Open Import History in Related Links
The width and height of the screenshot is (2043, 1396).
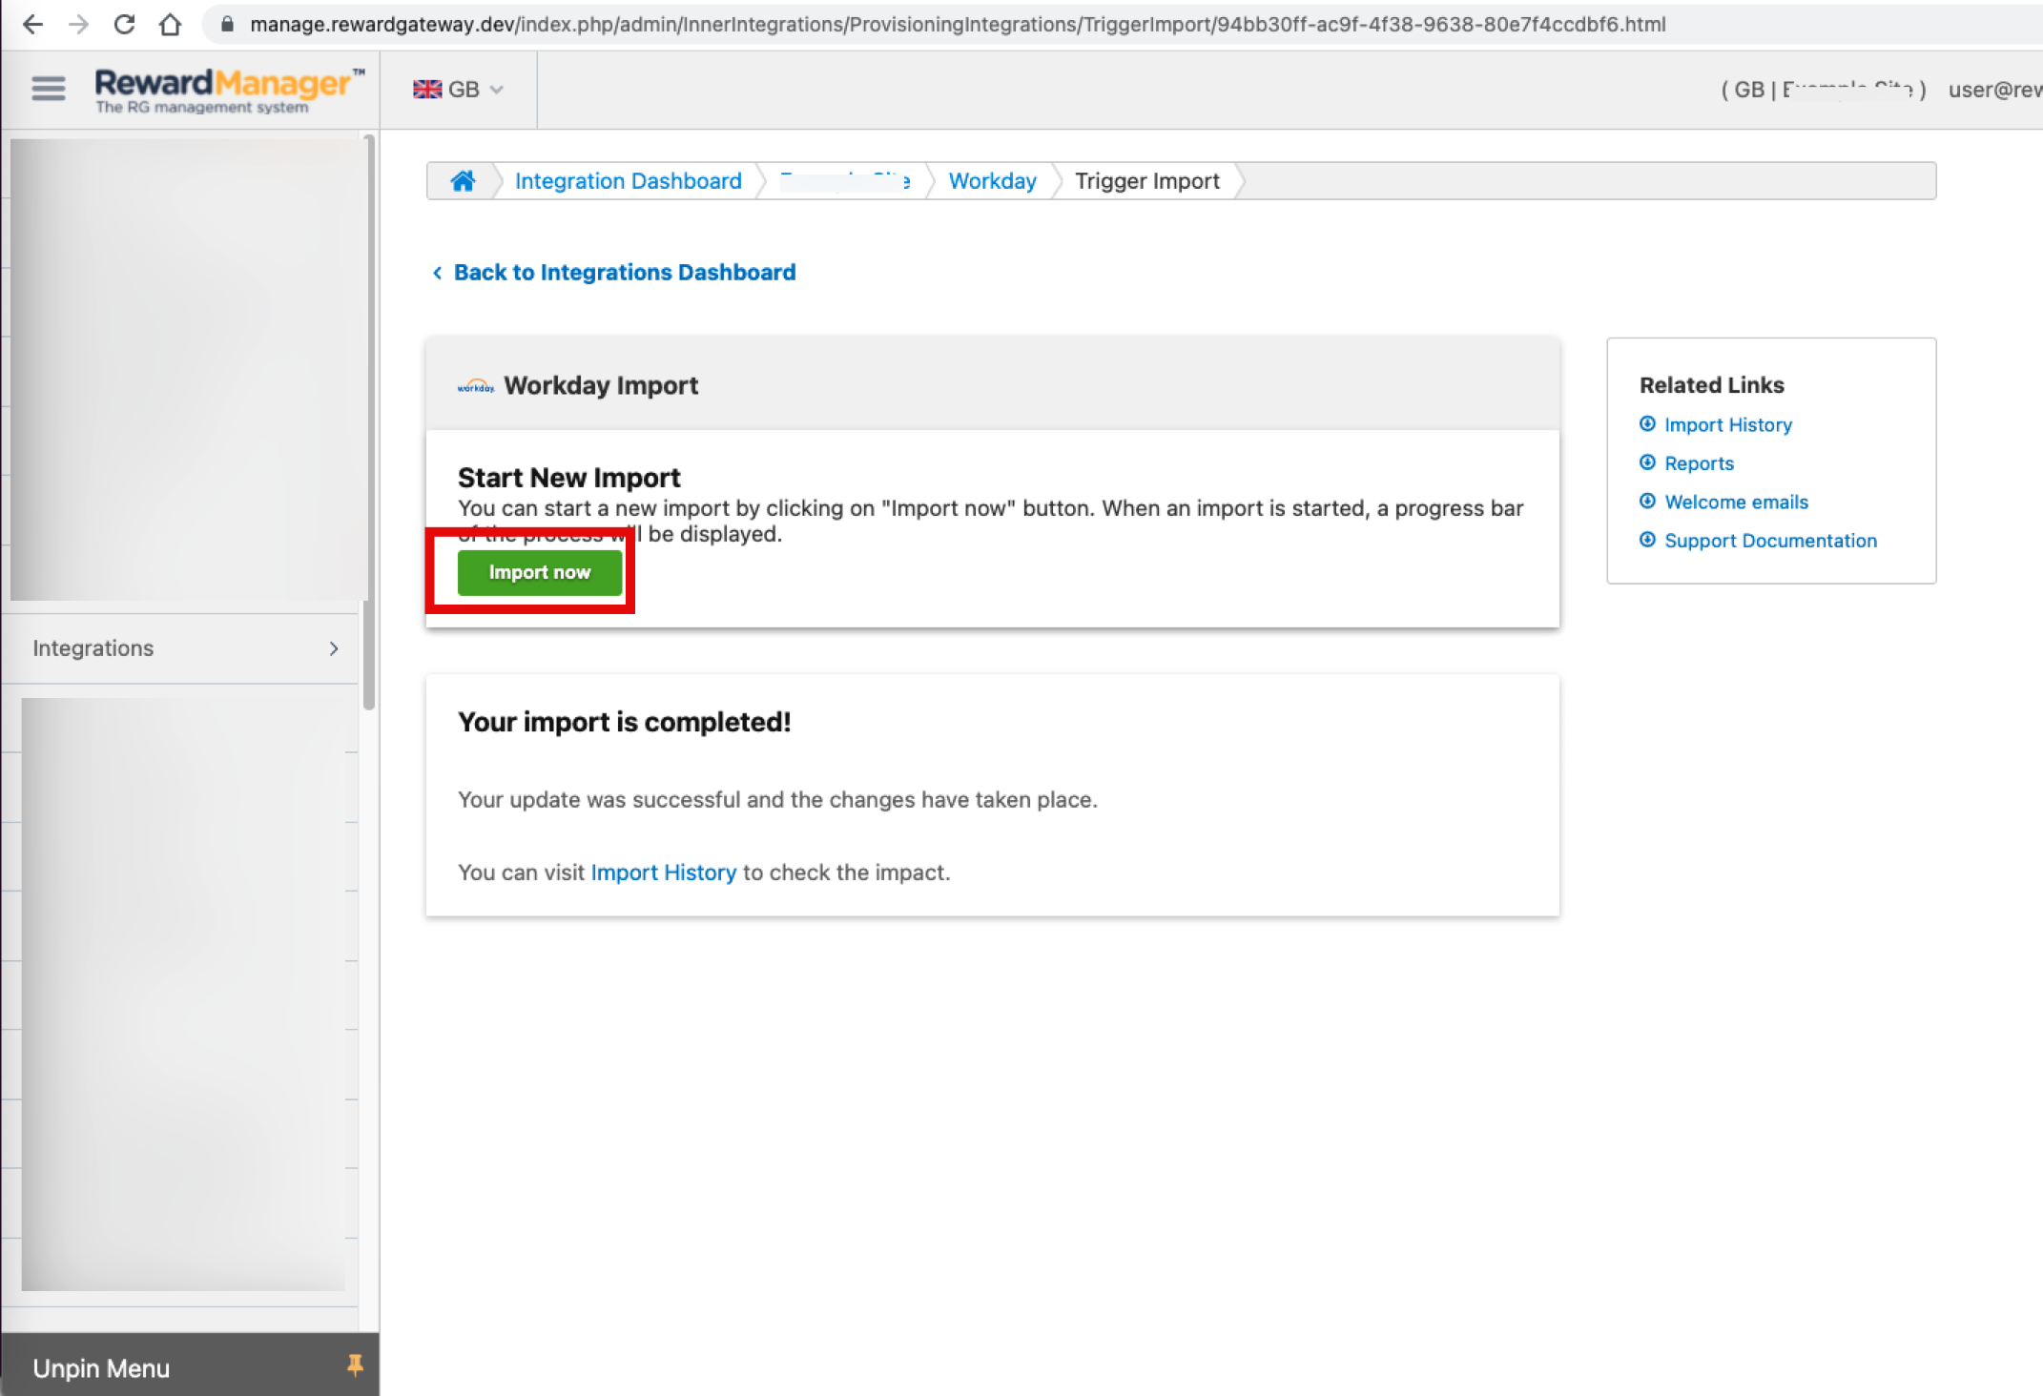(x=1727, y=424)
